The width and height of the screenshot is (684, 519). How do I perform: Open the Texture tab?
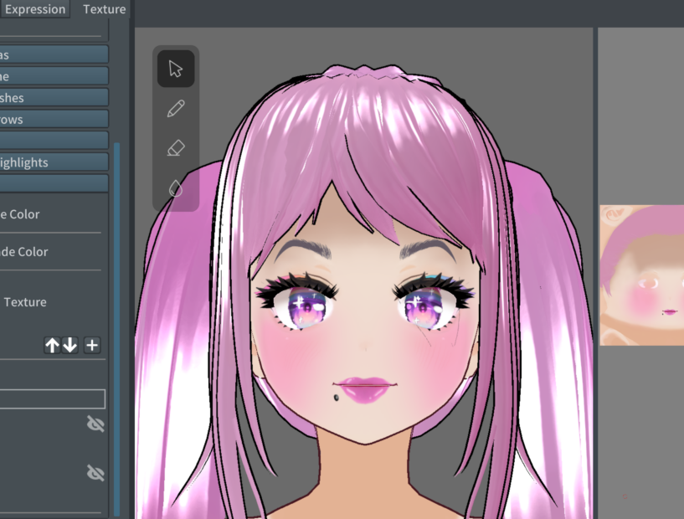point(105,9)
